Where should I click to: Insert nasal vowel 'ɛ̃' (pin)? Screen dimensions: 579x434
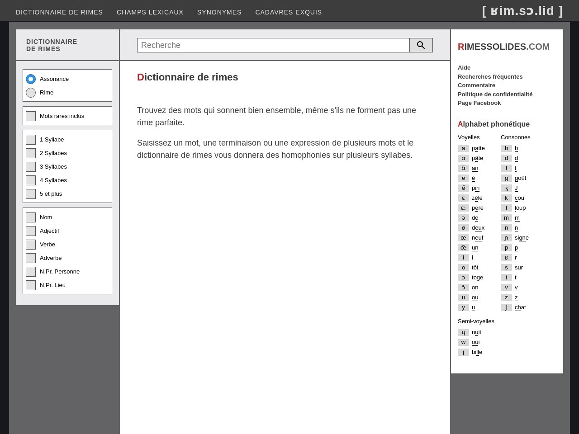(463, 188)
